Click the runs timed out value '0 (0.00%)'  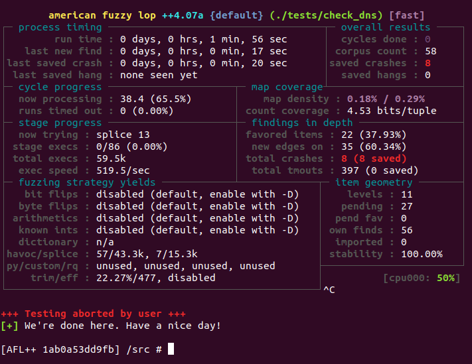[147, 111]
